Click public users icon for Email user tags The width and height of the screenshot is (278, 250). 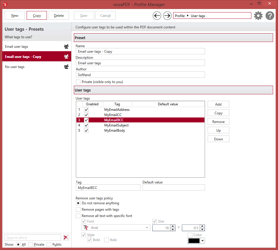pos(66,46)
